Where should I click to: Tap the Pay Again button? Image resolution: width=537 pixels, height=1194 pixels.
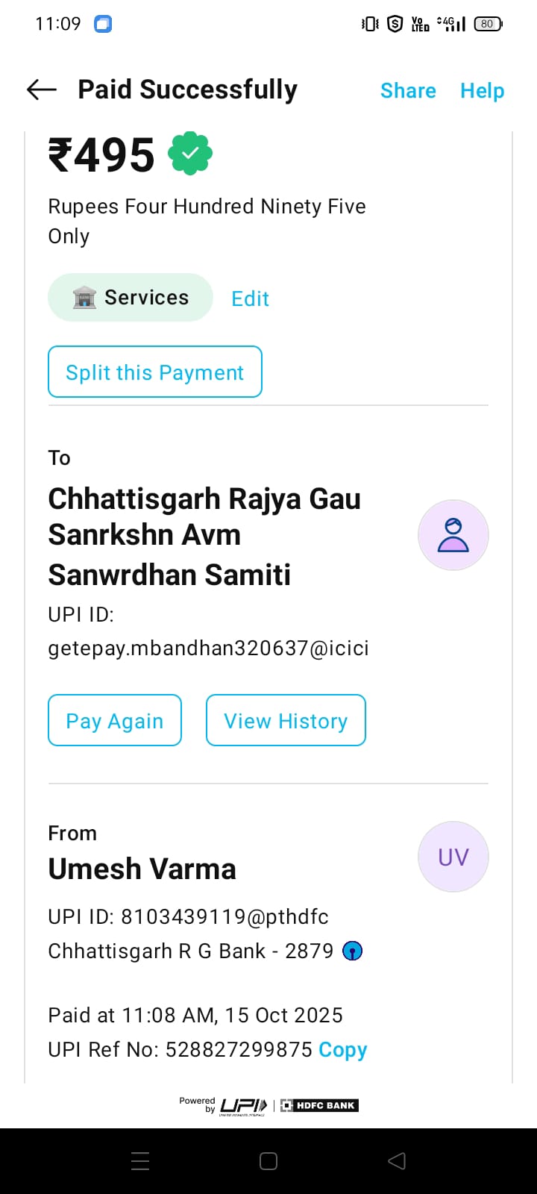click(x=115, y=721)
